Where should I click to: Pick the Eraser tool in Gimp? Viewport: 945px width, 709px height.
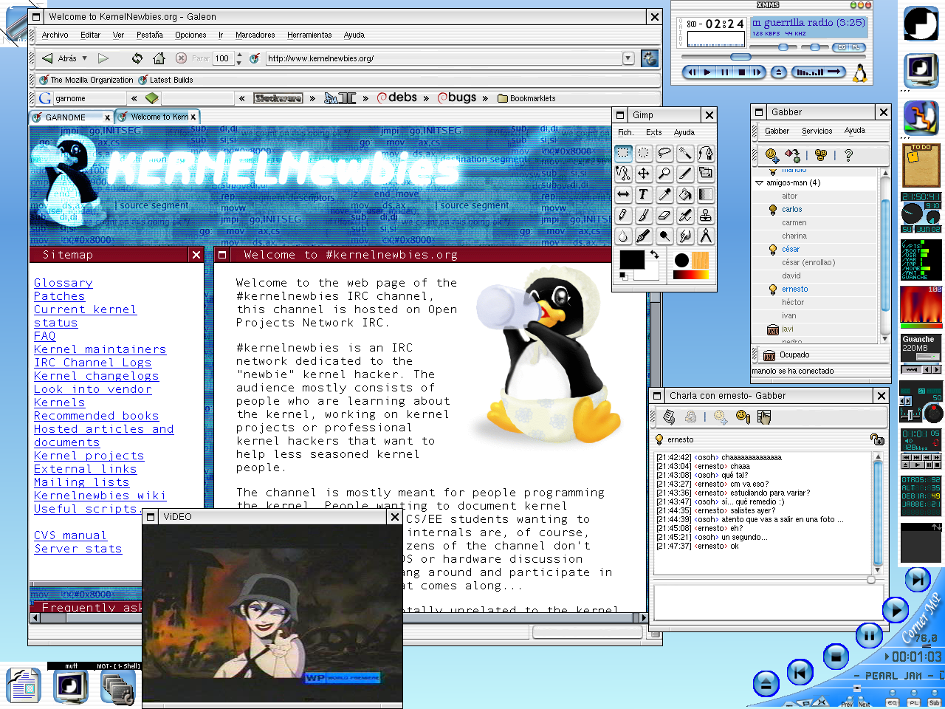(x=664, y=215)
